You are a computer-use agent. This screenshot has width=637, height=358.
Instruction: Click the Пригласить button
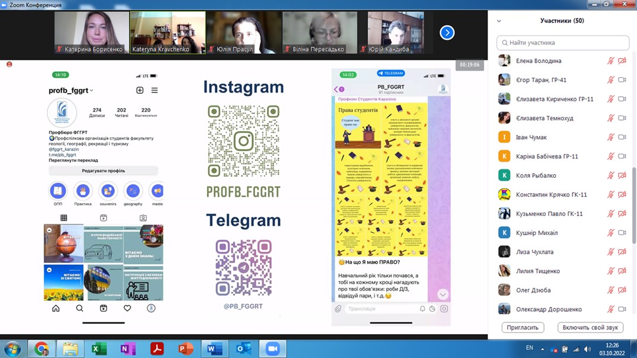coord(523,328)
